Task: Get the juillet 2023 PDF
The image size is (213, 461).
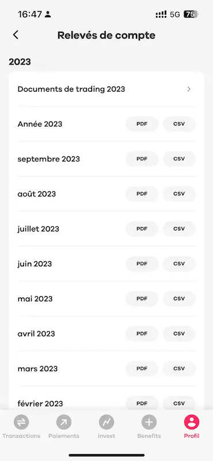Action: coord(142,229)
